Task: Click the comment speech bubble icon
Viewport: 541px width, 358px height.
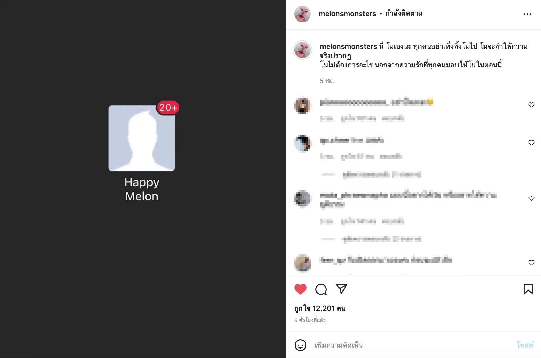Action: point(321,289)
